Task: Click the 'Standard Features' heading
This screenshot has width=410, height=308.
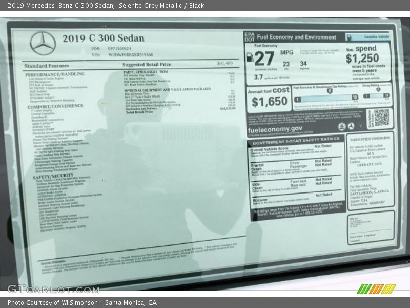Action: click(47, 66)
